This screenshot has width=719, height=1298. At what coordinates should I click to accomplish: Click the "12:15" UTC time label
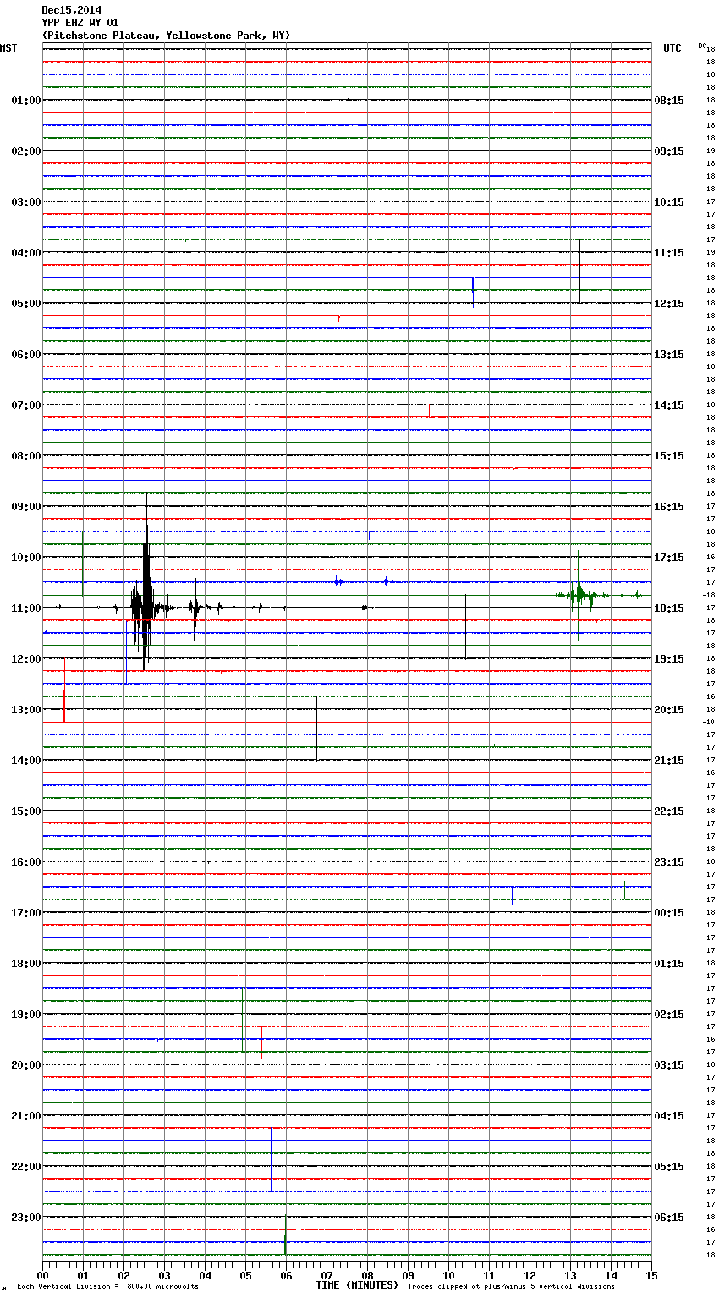(x=669, y=304)
